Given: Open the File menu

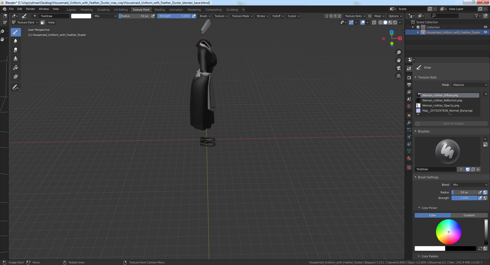Looking at the screenshot, I should (x=11, y=9).
